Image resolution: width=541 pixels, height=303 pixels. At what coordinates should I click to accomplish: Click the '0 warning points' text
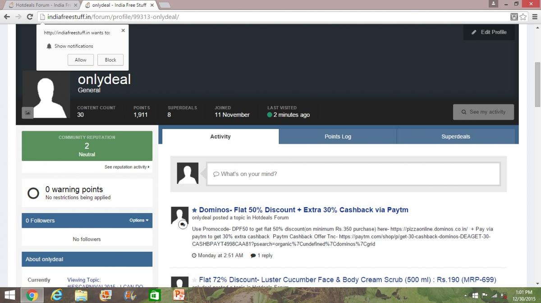click(x=74, y=189)
